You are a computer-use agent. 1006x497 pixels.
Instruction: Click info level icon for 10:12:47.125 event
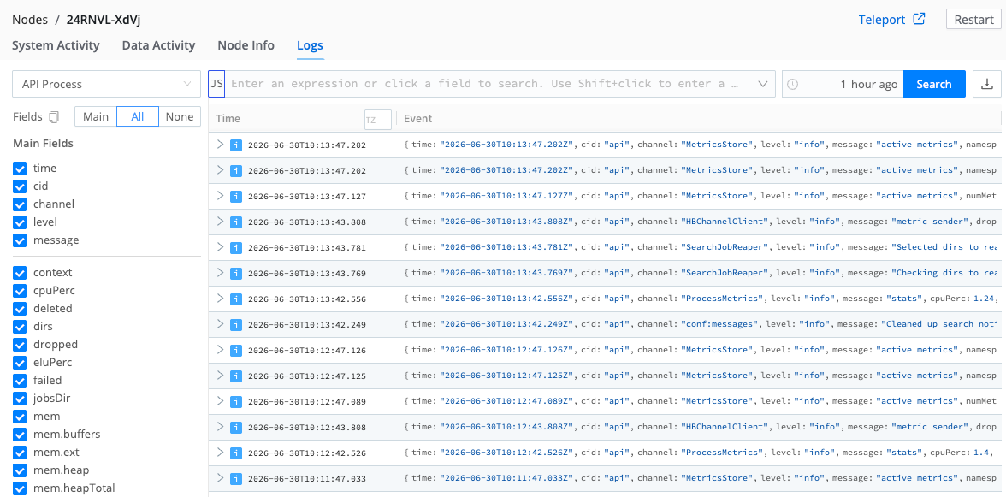(x=235, y=376)
